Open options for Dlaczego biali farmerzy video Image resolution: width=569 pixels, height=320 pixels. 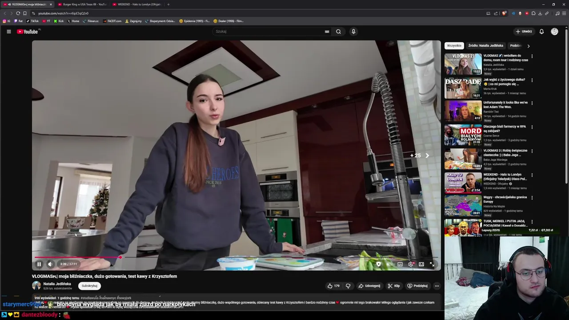pos(532,127)
